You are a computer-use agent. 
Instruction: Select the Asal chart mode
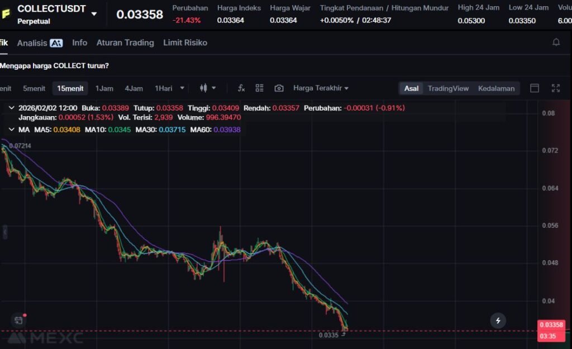click(x=411, y=88)
